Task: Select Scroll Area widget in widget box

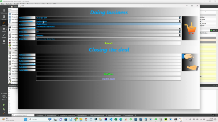Action: point(13,81)
